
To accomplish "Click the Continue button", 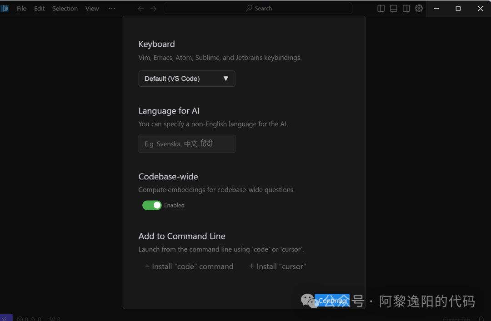I will pos(332,301).
